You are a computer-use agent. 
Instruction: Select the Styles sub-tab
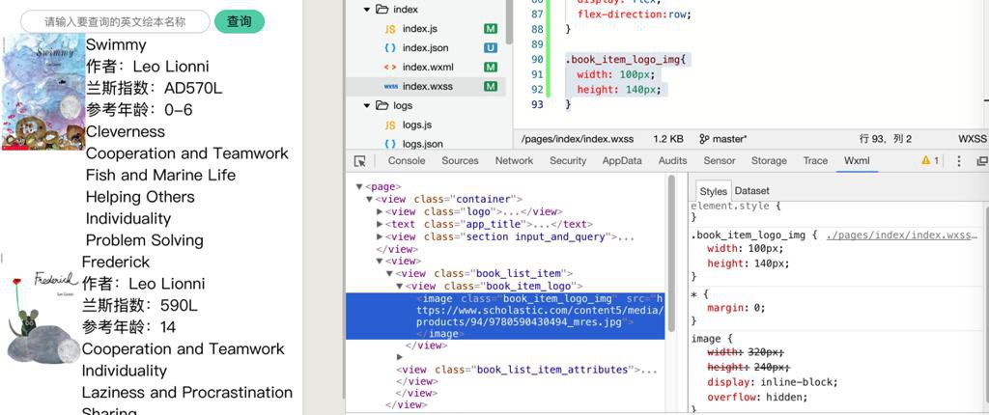pyautogui.click(x=714, y=191)
